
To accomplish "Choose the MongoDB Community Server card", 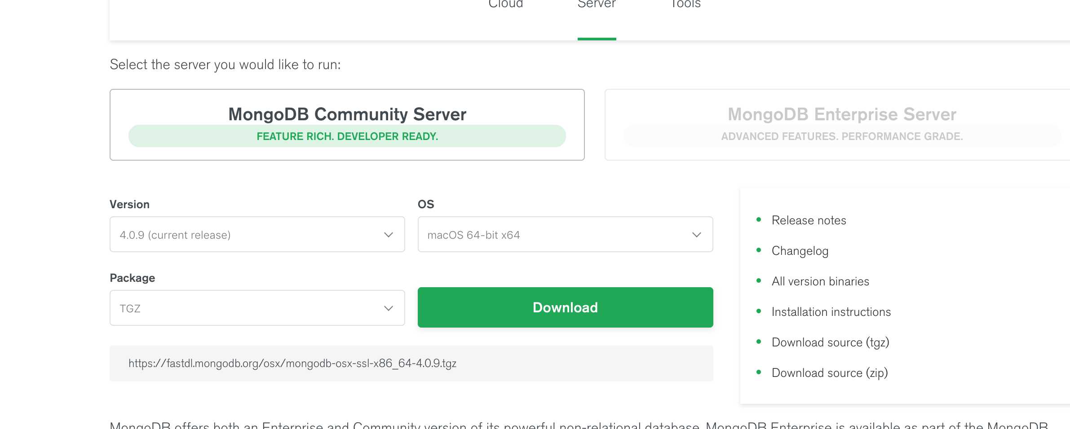I will tap(347, 125).
